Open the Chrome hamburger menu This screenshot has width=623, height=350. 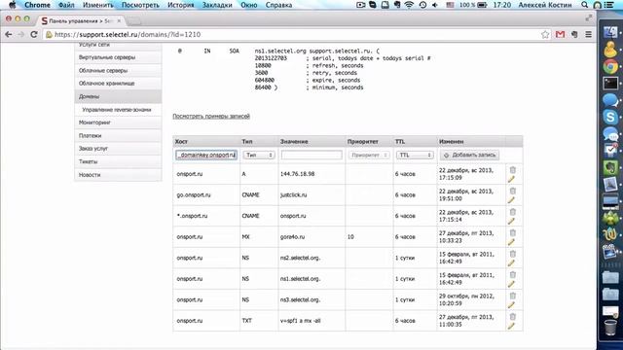coord(588,35)
